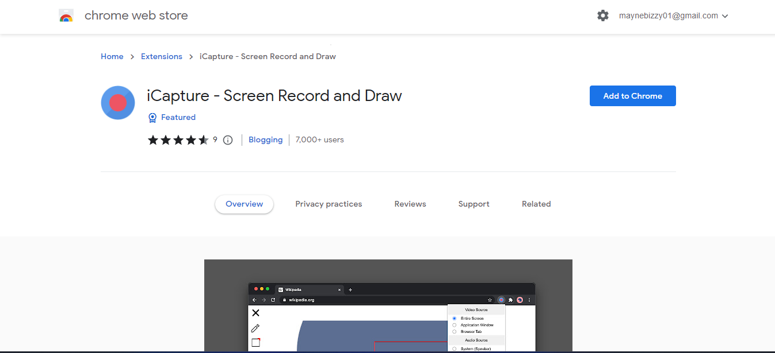Expand the maynebizzy01@gmail.com account dropdown
Image resolution: width=775 pixels, height=353 pixels.
point(673,16)
